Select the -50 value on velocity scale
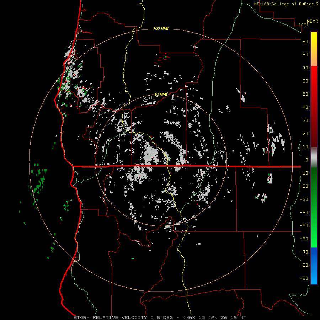Screen dimensions: 320x320 304,226
